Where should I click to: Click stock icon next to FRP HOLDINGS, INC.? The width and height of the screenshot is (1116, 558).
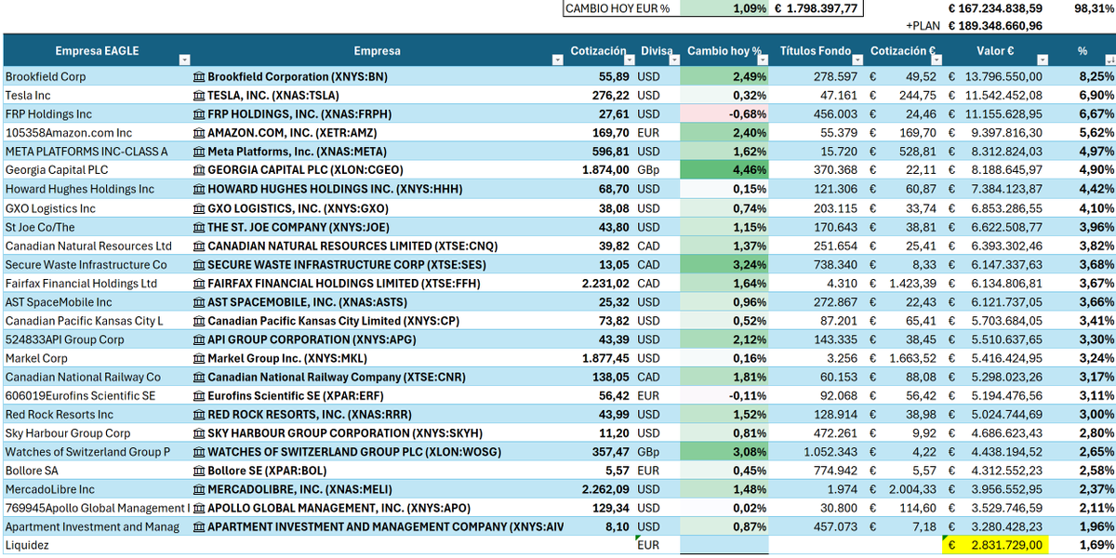(199, 113)
